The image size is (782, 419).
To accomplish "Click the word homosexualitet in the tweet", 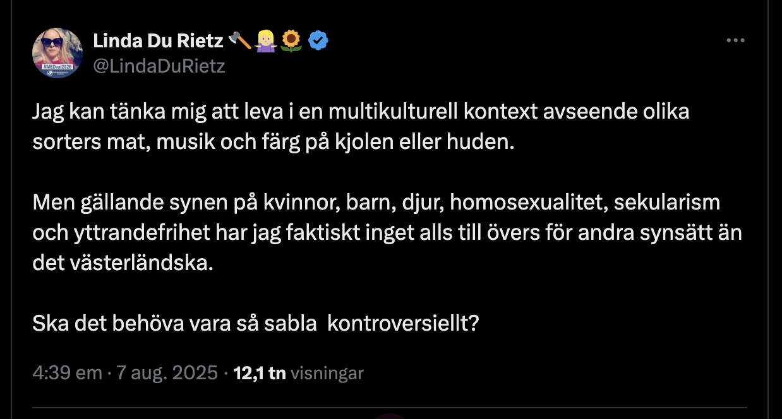I will (x=527, y=203).
